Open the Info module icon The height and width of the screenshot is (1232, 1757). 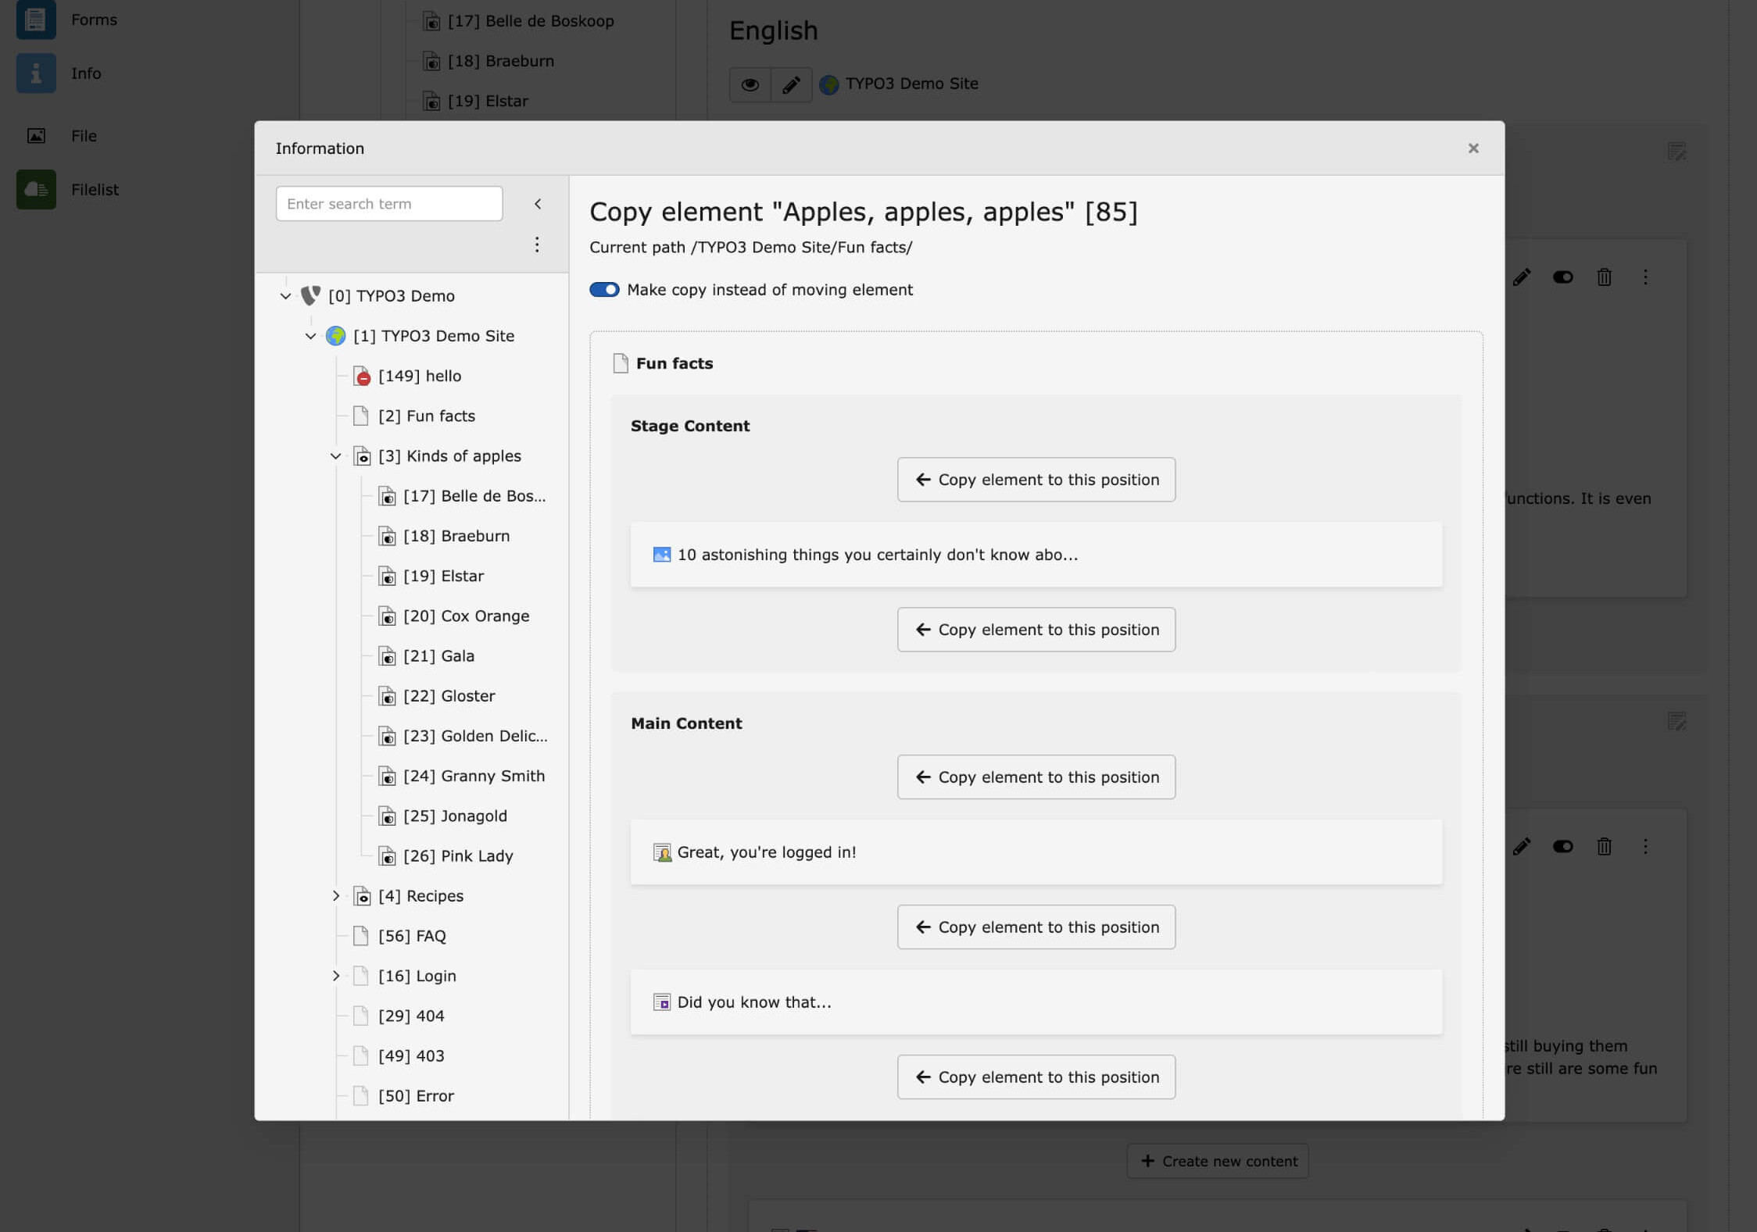(36, 73)
